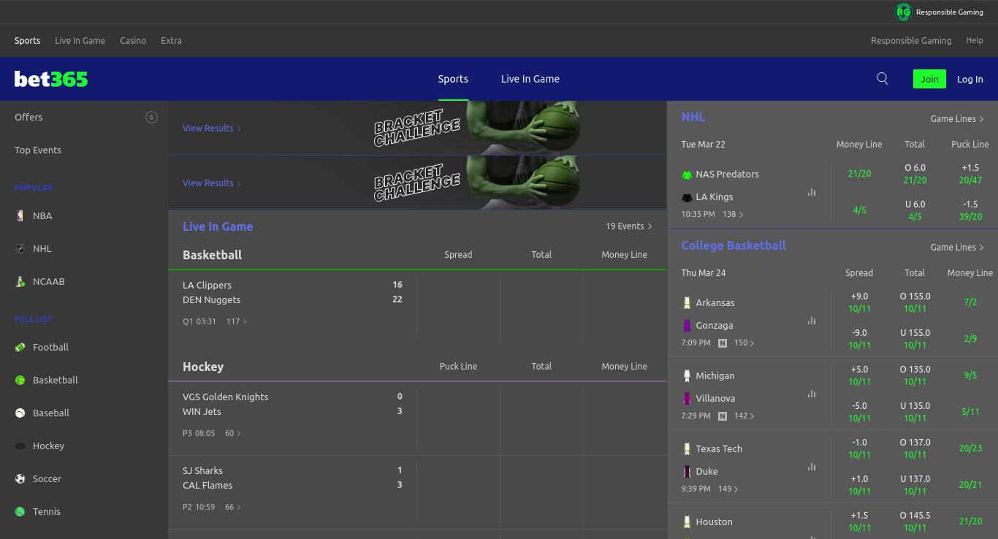
Task: Select Villanova money line 5/11
Action: (970, 411)
